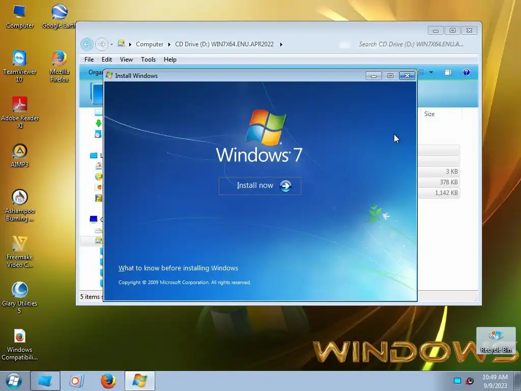Click the Install now button
Viewport: 521px width, 391px height.
[x=260, y=186]
